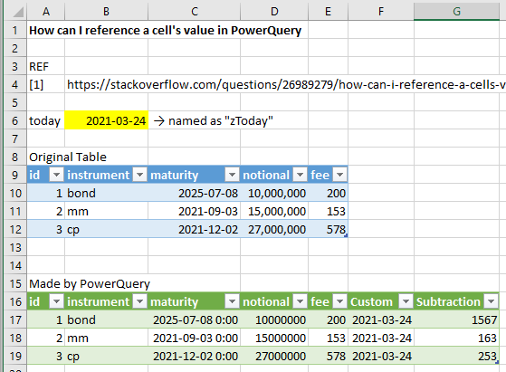Select the 'Made by PowerQuery' label cell

click(90, 283)
